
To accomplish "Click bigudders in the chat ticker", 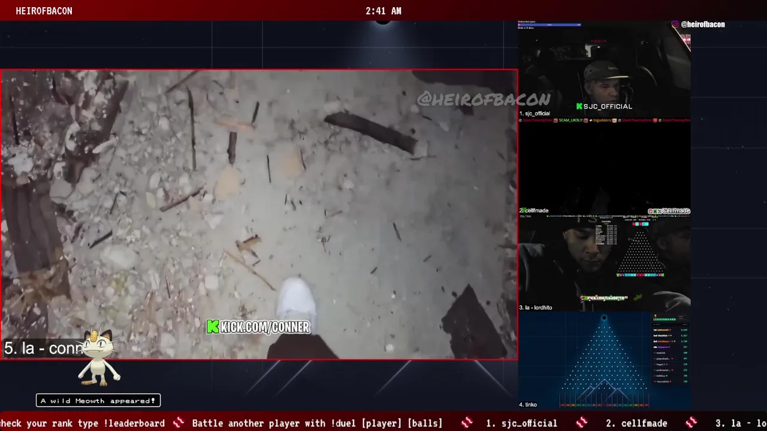I will point(603,120).
